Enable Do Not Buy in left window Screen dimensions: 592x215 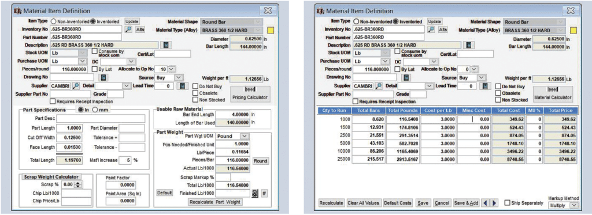(195, 86)
